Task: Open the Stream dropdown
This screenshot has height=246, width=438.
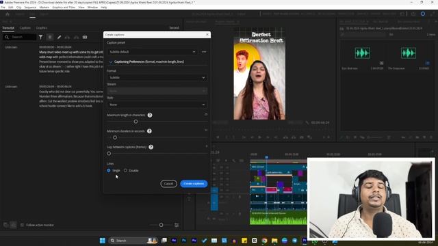Action: [157, 91]
